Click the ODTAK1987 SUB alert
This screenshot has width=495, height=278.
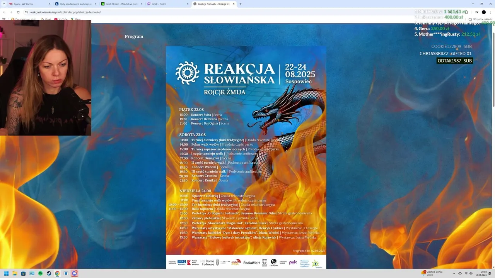point(455,61)
